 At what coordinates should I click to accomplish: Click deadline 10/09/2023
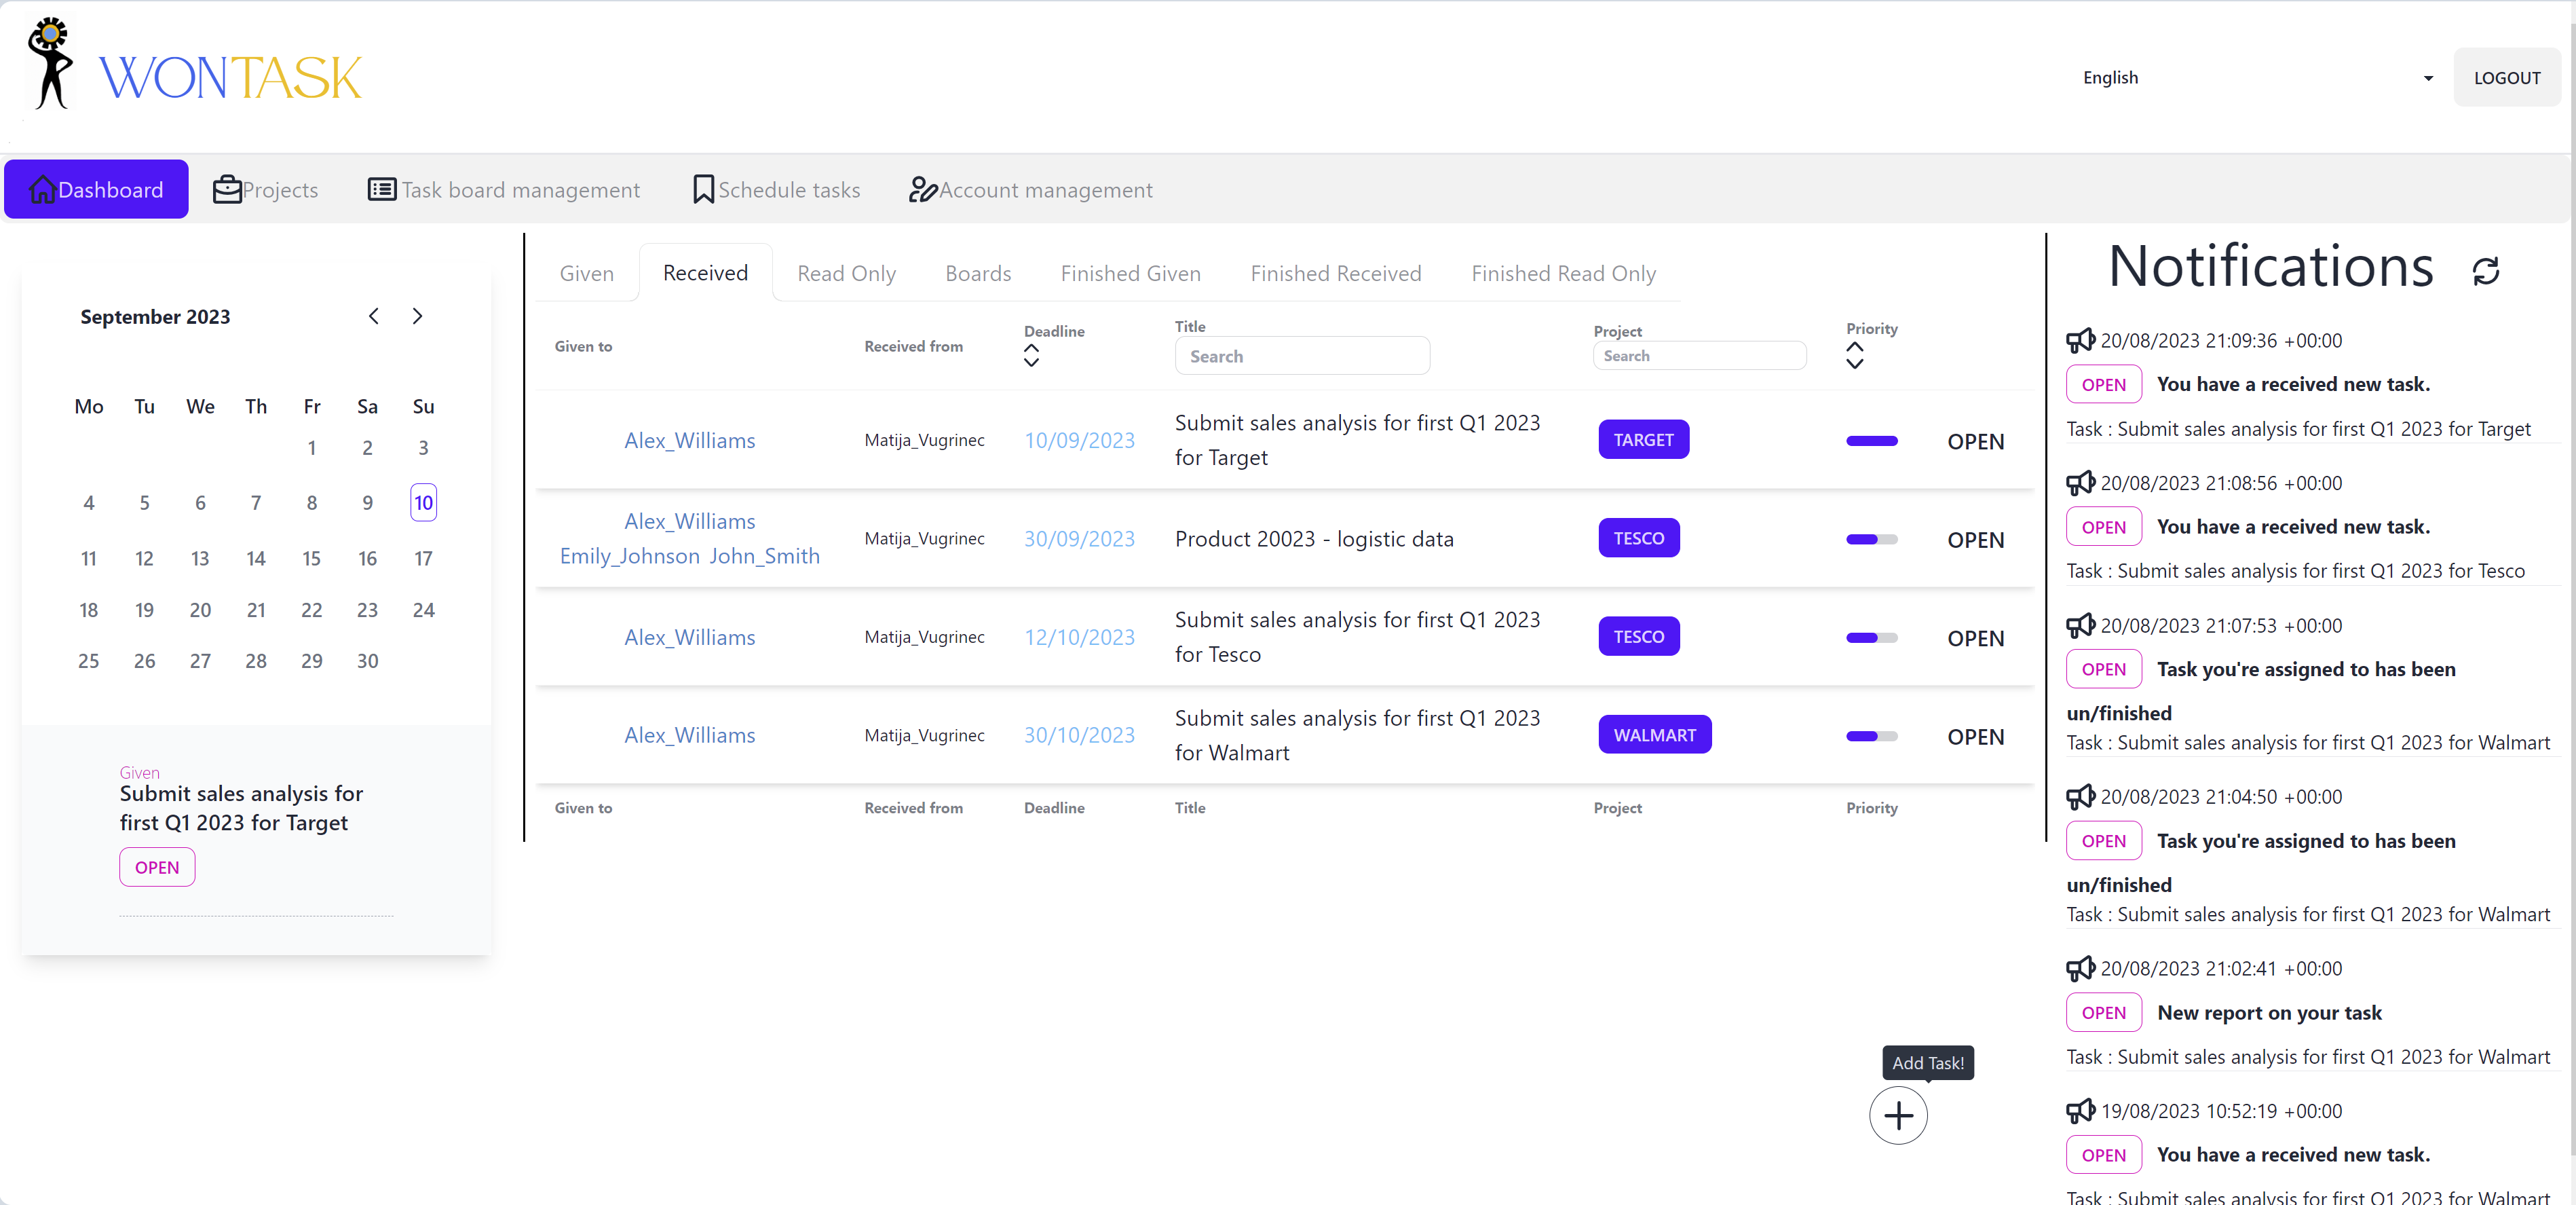coord(1079,440)
